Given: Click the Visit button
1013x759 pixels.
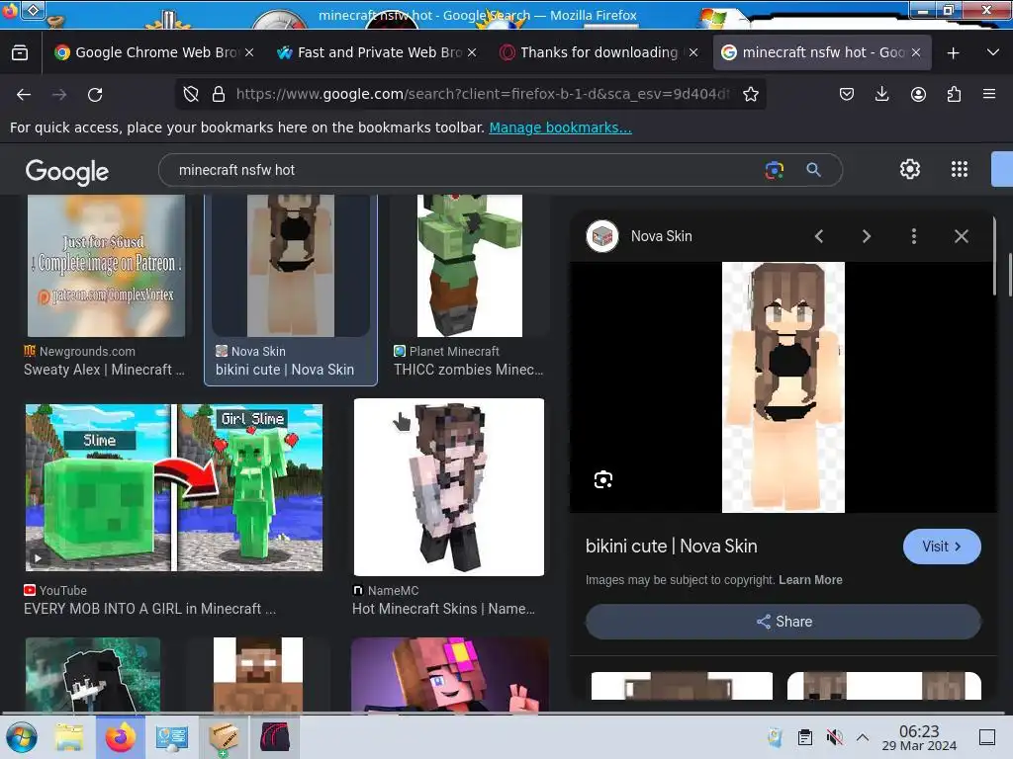Looking at the screenshot, I should pos(942,546).
